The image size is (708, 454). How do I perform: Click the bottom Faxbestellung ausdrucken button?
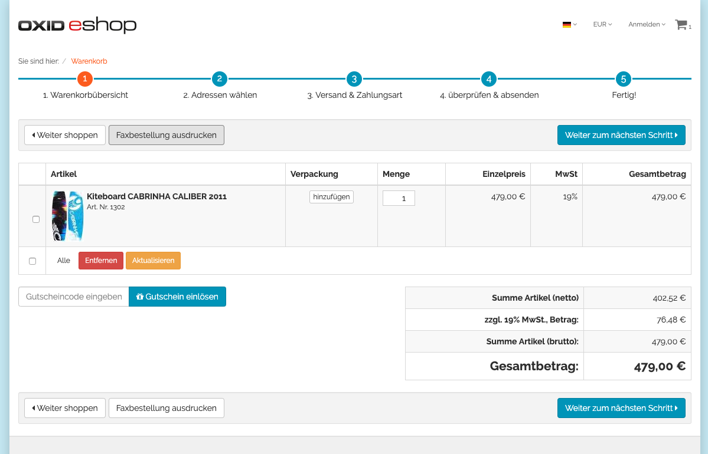click(x=166, y=408)
